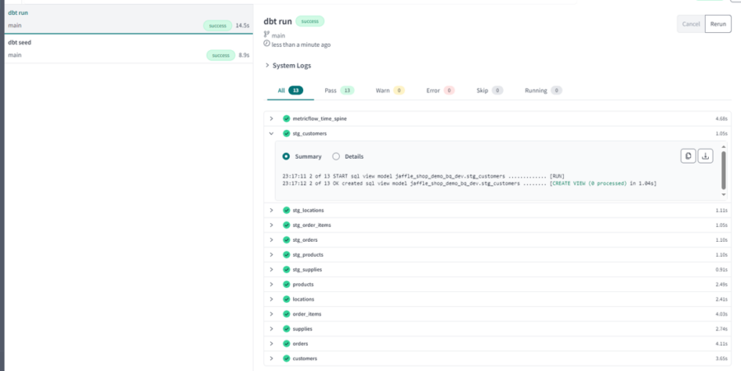Viewport: 741px width, 371px height.
Task: Expand the stg_orders row
Action: (271, 239)
